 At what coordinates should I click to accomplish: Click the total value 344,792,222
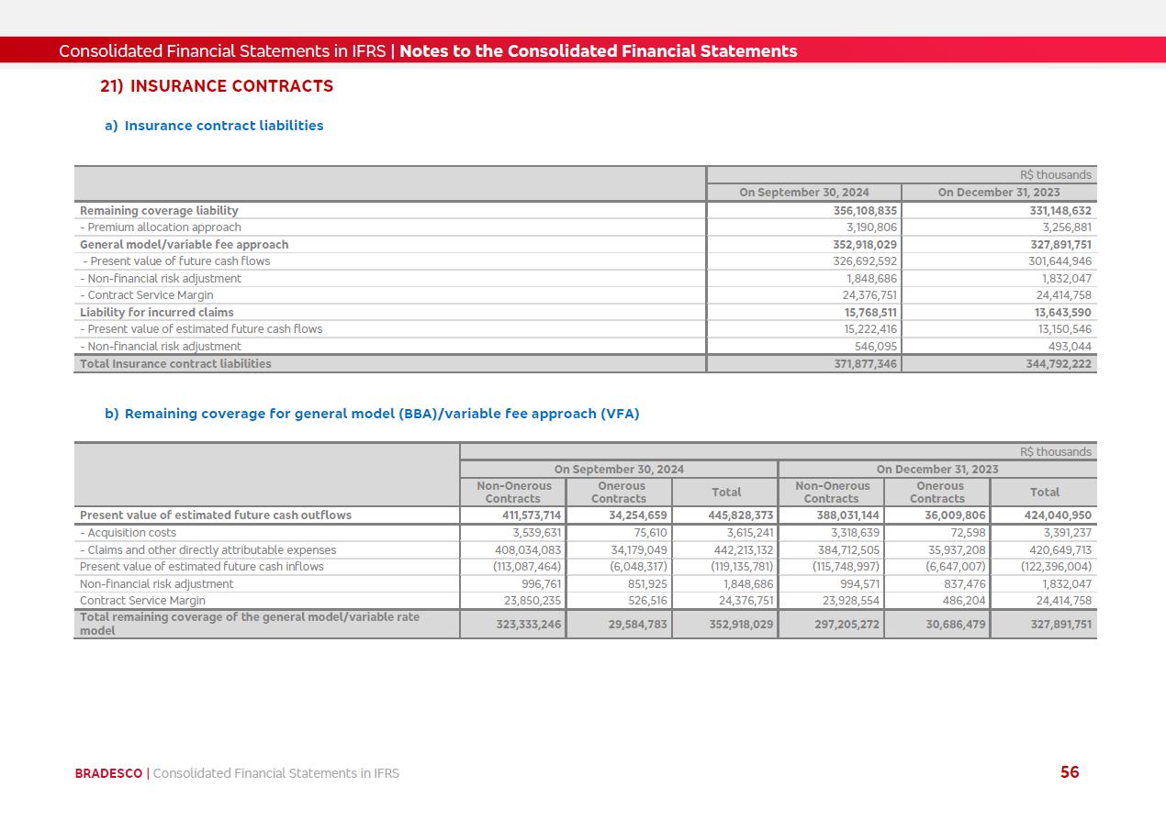(x=1059, y=364)
